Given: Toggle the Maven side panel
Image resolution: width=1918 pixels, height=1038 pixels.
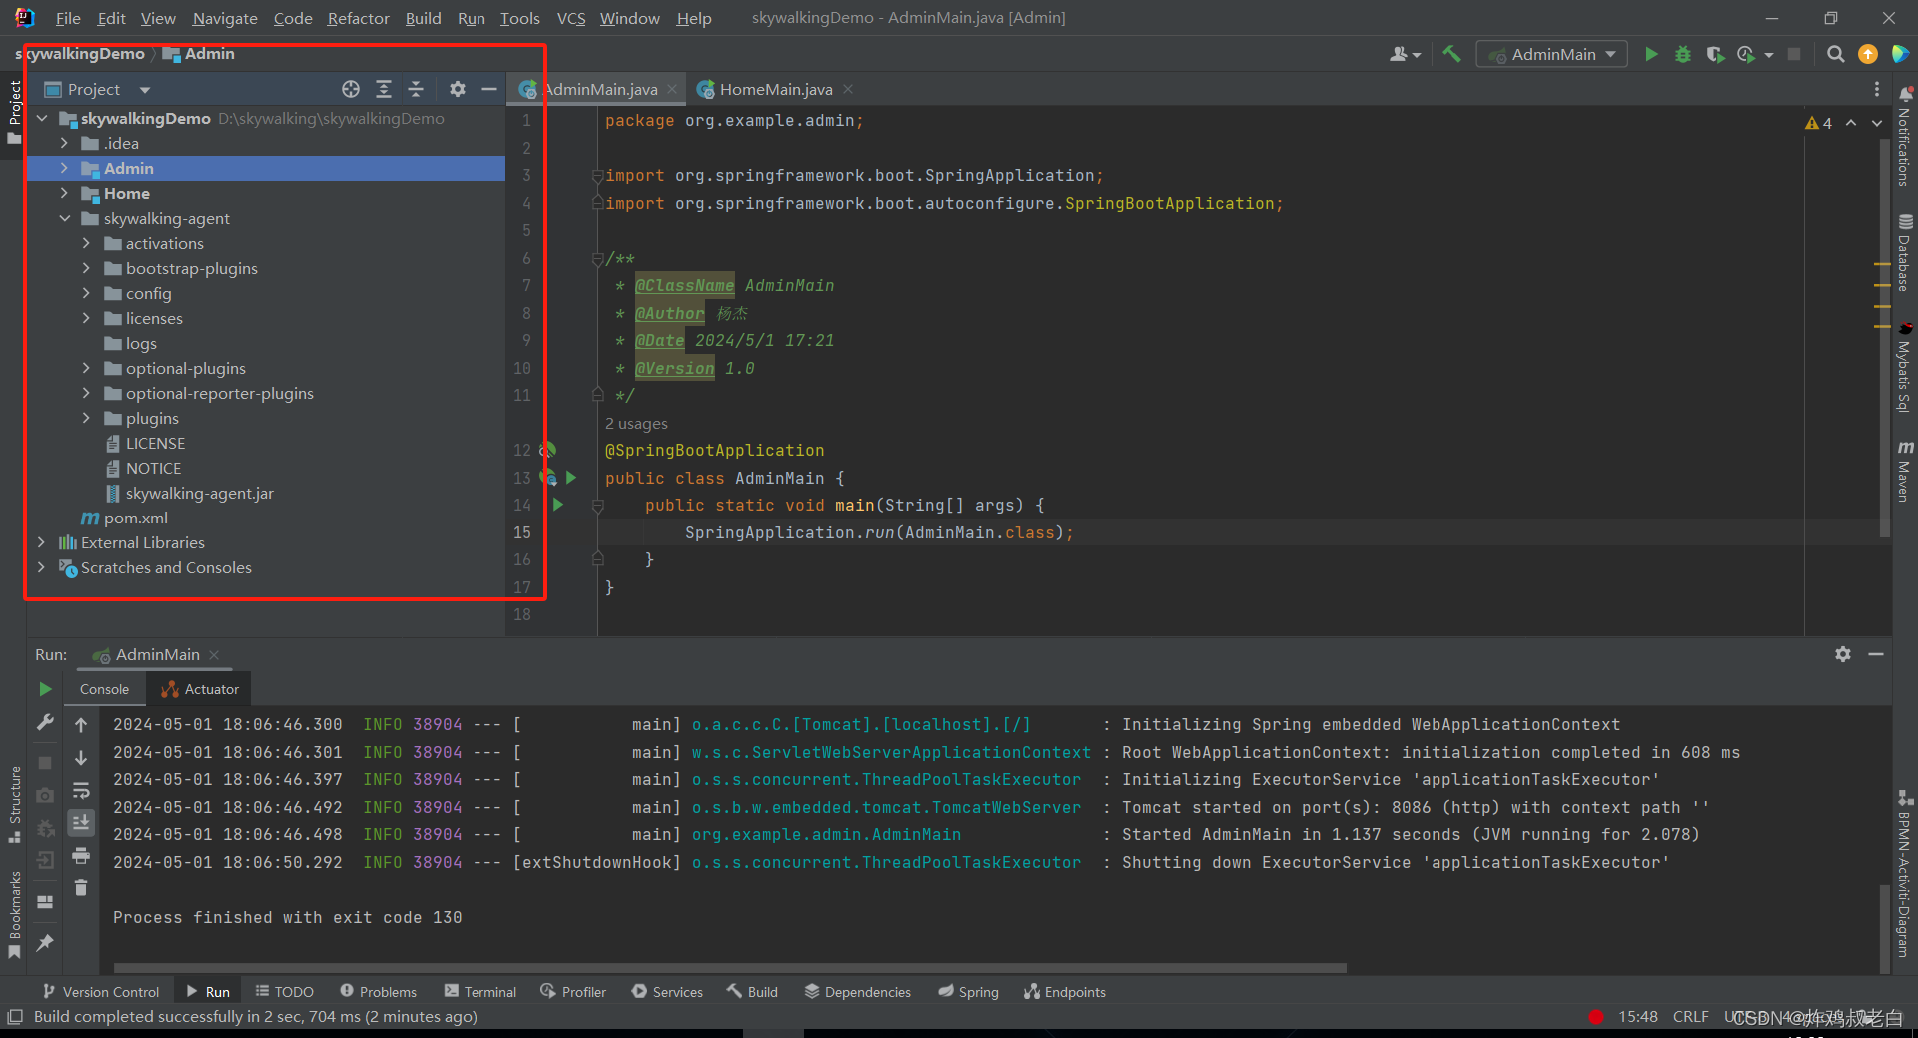Looking at the screenshot, I should pos(1904,471).
